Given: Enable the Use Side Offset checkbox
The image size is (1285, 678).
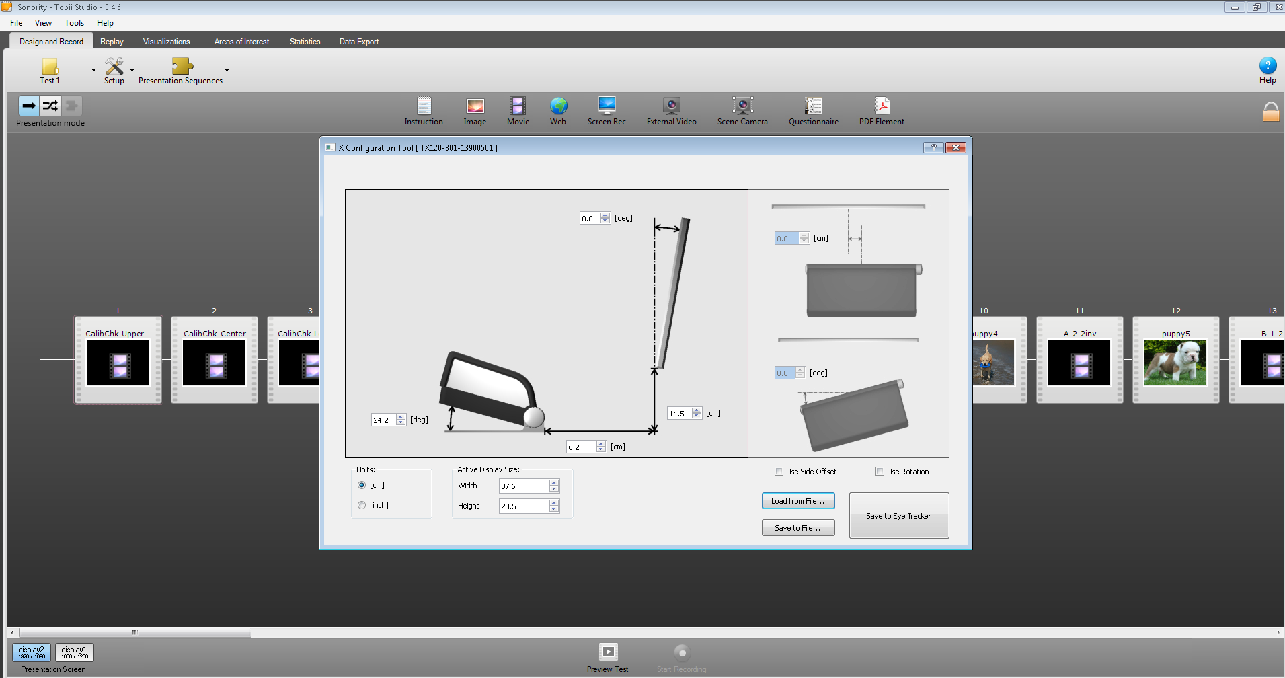Looking at the screenshot, I should click(779, 472).
